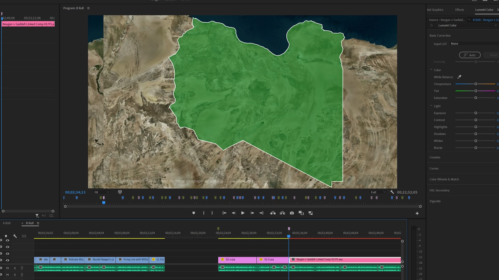
Task: Switch to the A Roll sequence tab
Action: click(x=7, y=223)
